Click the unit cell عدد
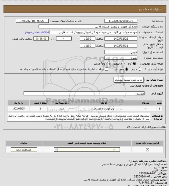 (x=62, y=108)
